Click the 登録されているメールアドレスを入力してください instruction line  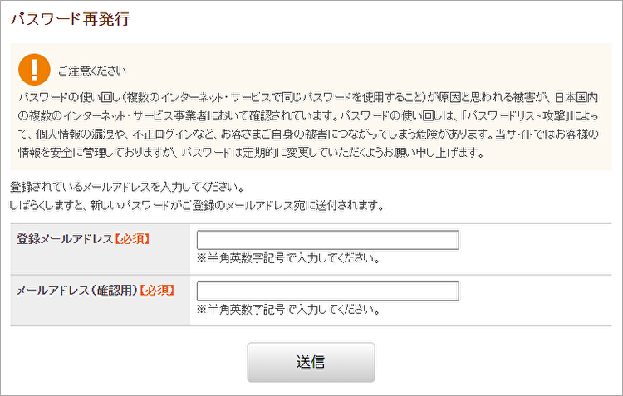tap(126, 187)
